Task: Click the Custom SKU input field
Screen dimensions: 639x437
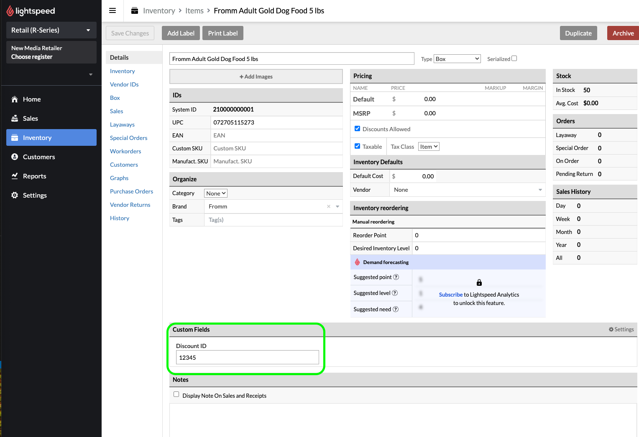Action: tap(276, 148)
